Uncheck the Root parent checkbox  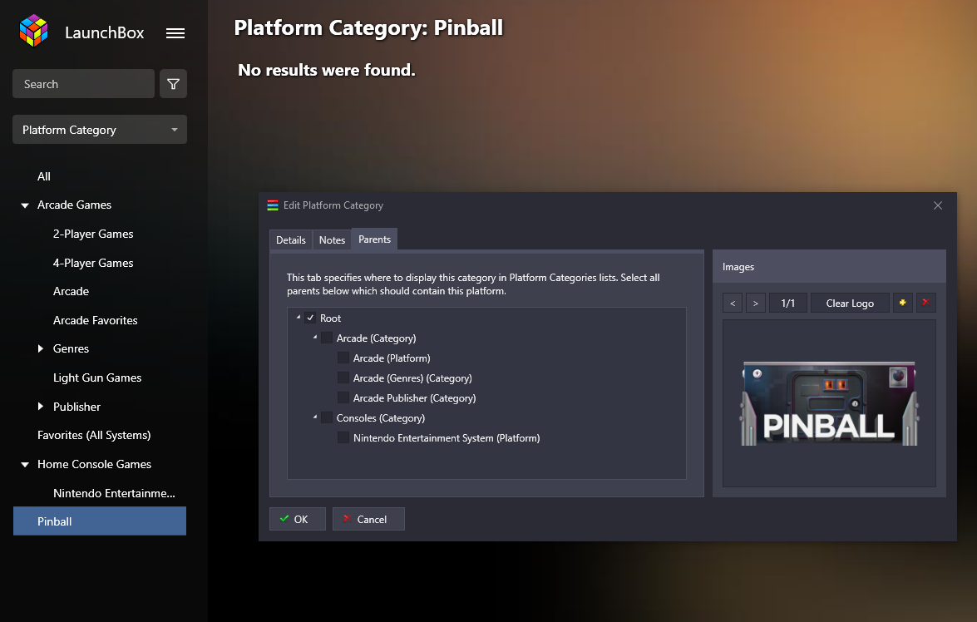coord(310,318)
